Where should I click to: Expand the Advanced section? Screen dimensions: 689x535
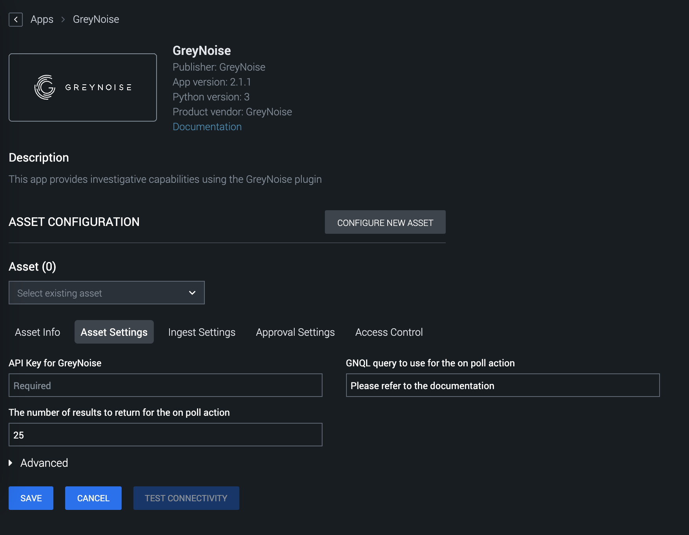tap(38, 463)
